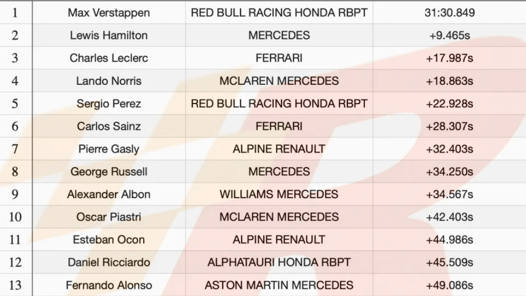
Task: Click the Daniel Ricciardo driver cell
Action: [109, 262]
